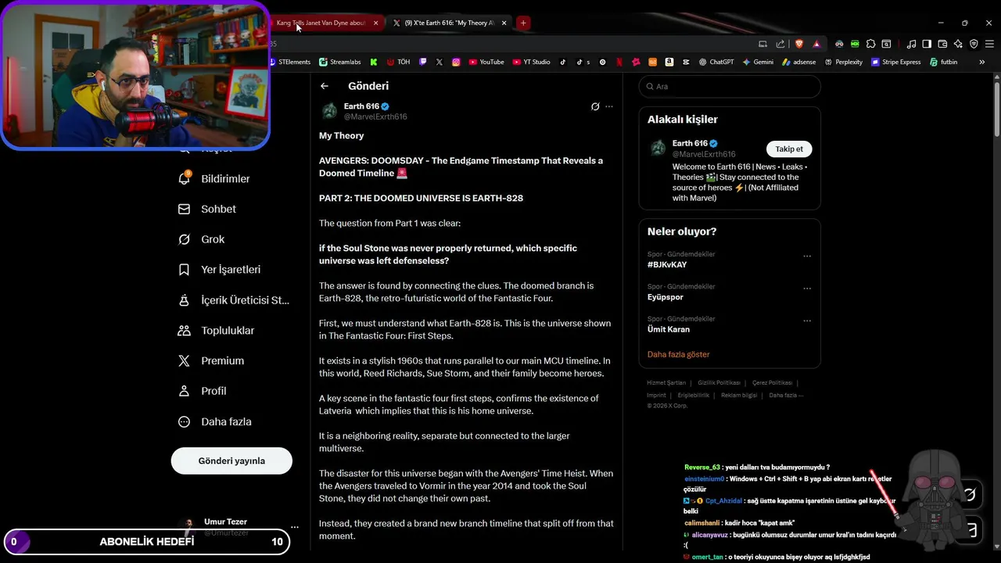The height and width of the screenshot is (563, 1001).
Task: Click Brave Shields lion icon
Action: (x=798, y=44)
